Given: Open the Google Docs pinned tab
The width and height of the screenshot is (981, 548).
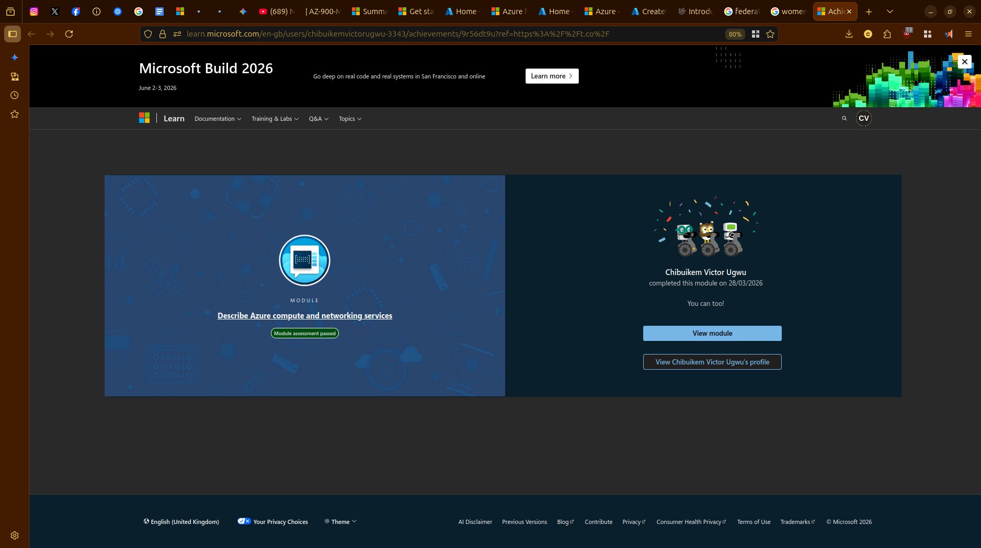Looking at the screenshot, I should click(x=159, y=11).
